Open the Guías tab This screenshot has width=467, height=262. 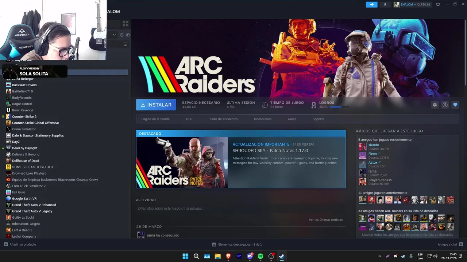292,119
